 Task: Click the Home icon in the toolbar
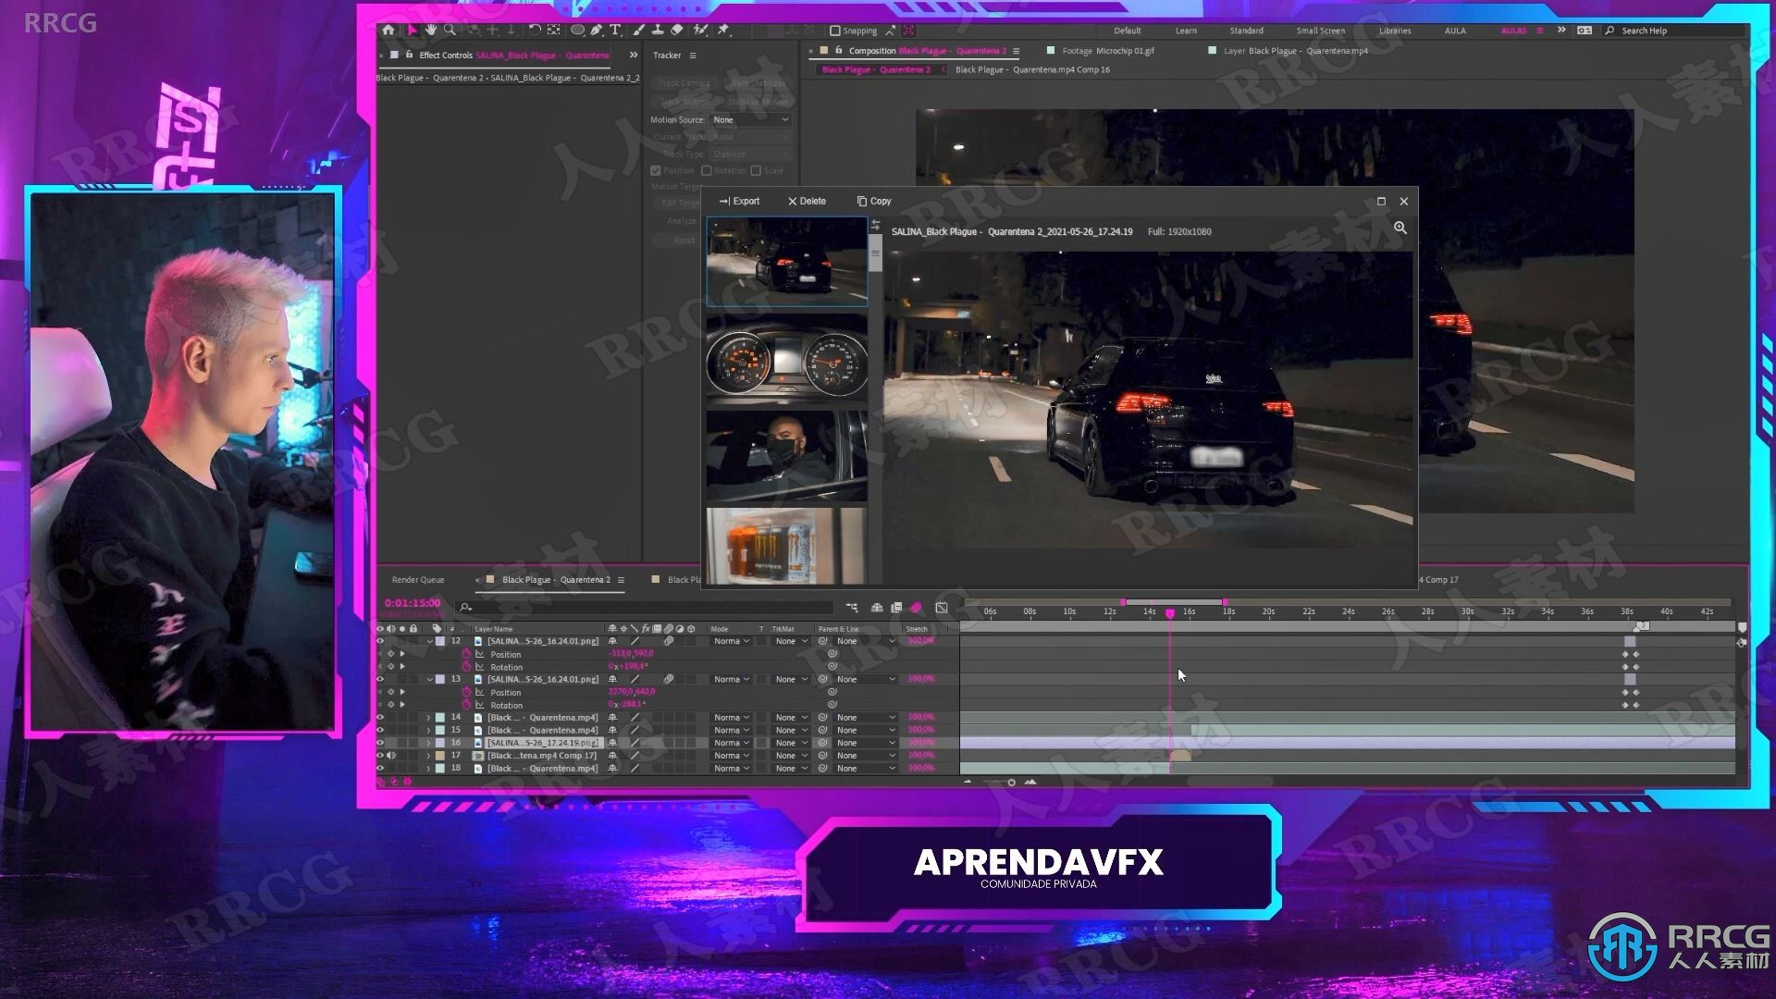(x=388, y=30)
